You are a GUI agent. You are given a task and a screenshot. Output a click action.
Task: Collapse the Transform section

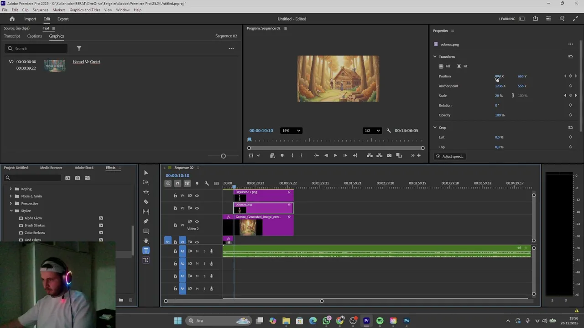click(435, 57)
